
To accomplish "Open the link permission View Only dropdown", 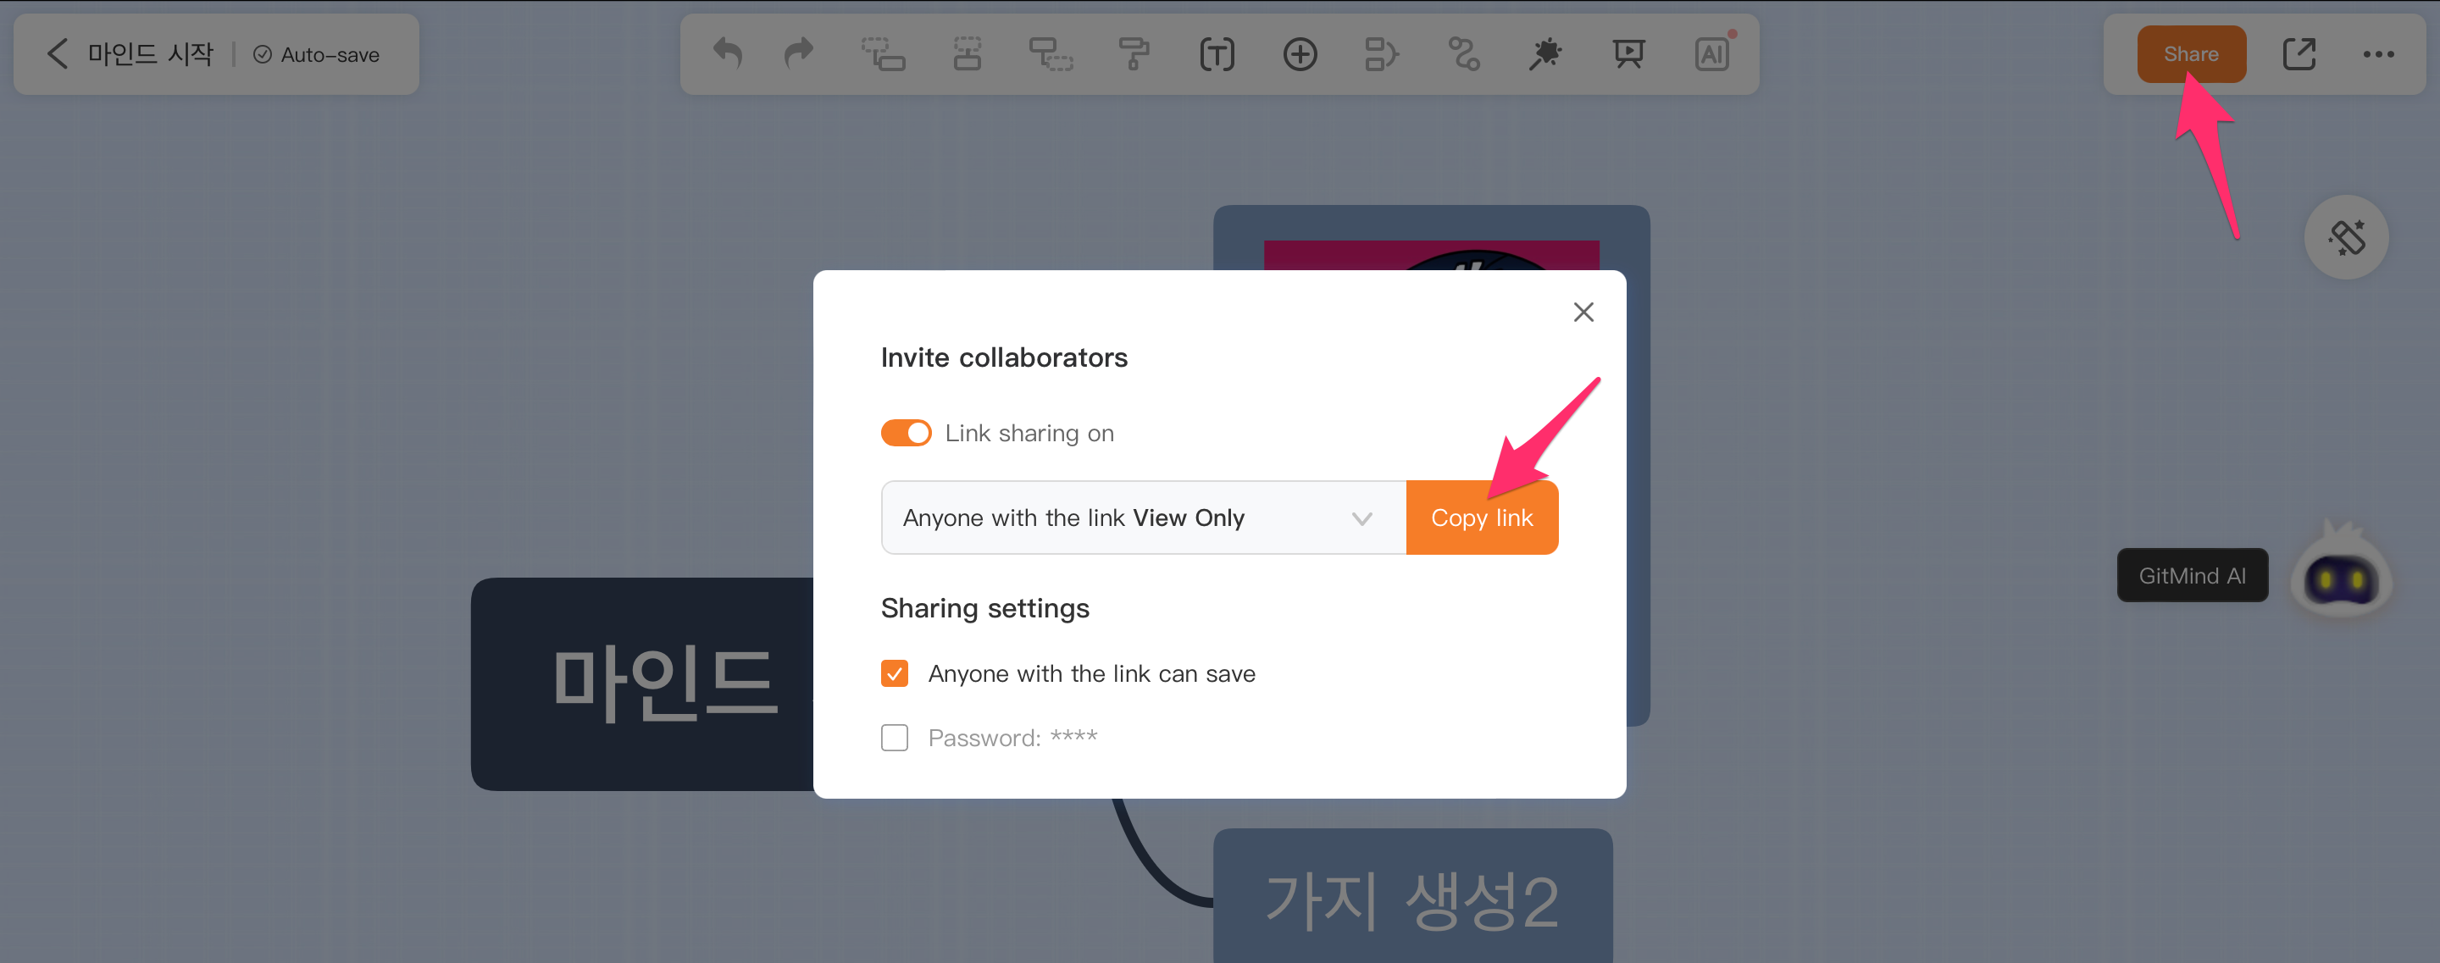I will click(x=1142, y=518).
